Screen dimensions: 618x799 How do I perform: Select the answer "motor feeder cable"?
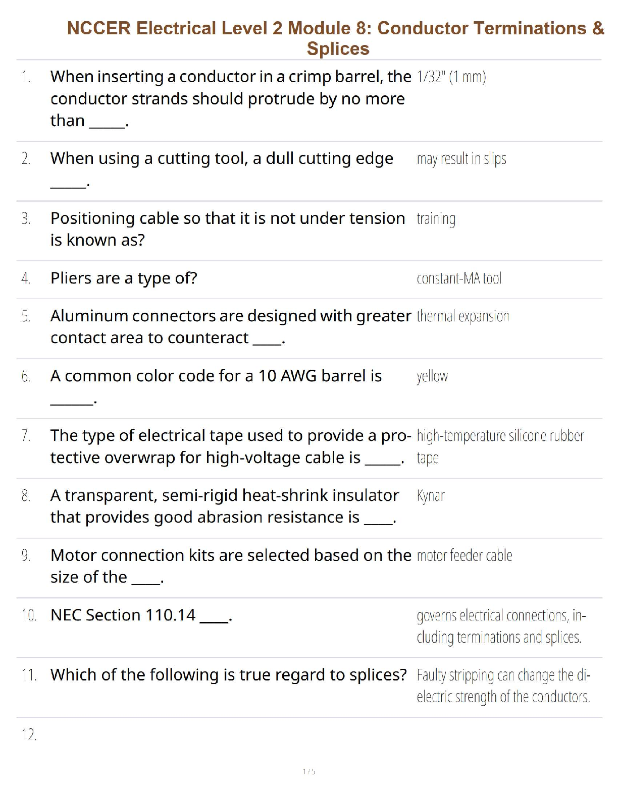(x=465, y=555)
